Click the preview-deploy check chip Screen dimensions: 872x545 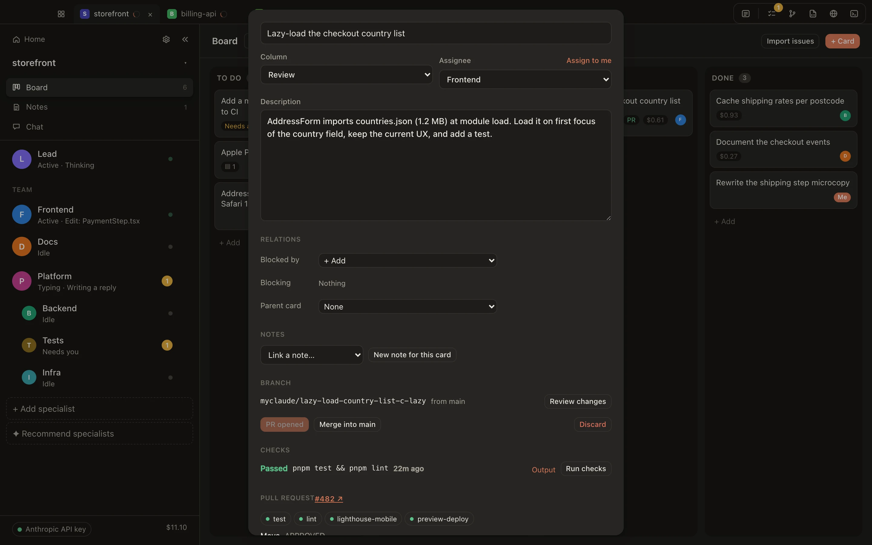pyautogui.click(x=439, y=519)
